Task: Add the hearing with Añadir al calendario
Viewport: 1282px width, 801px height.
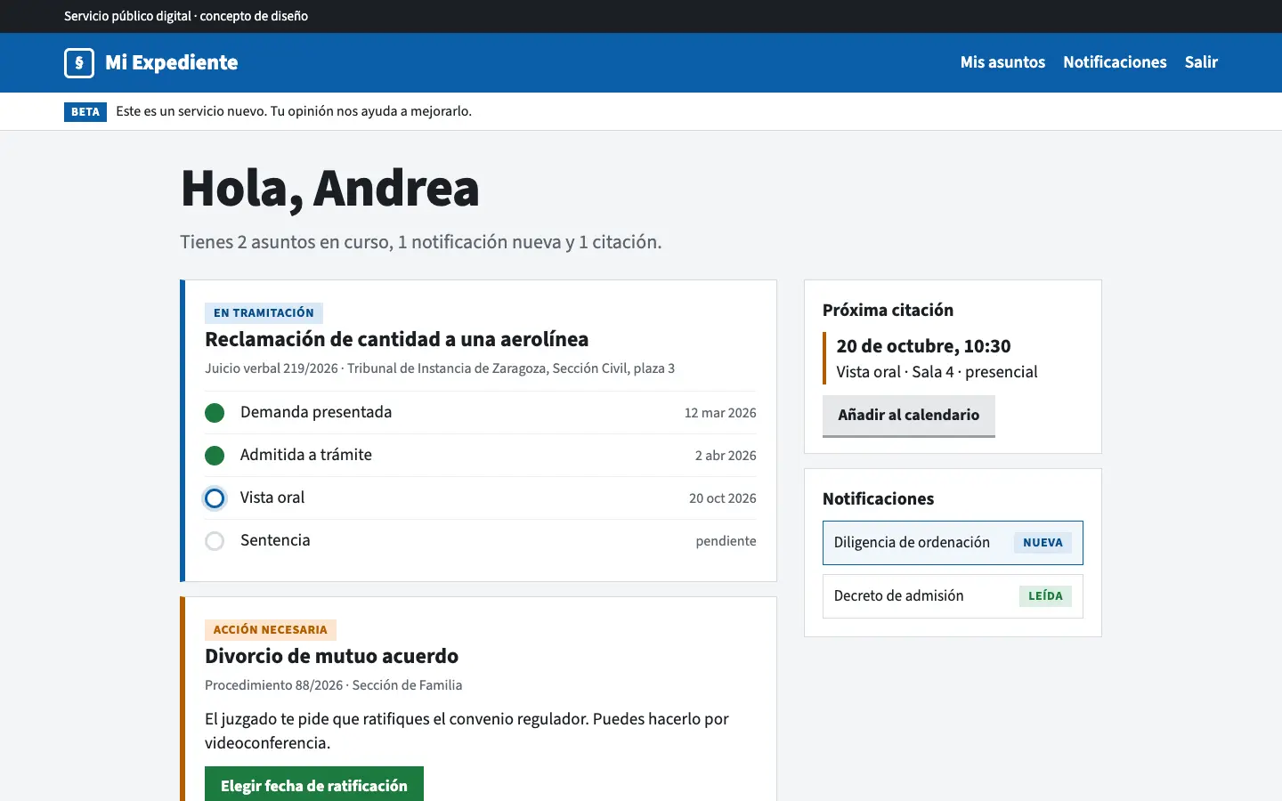Action: pyautogui.click(x=908, y=415)
